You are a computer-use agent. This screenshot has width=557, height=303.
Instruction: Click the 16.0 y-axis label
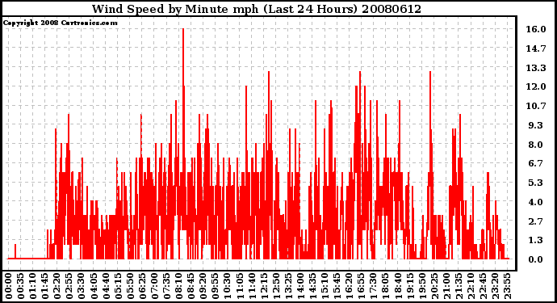536,29
